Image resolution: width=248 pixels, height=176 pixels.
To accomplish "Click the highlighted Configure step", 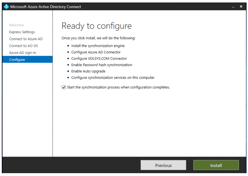I will [17, 59].
